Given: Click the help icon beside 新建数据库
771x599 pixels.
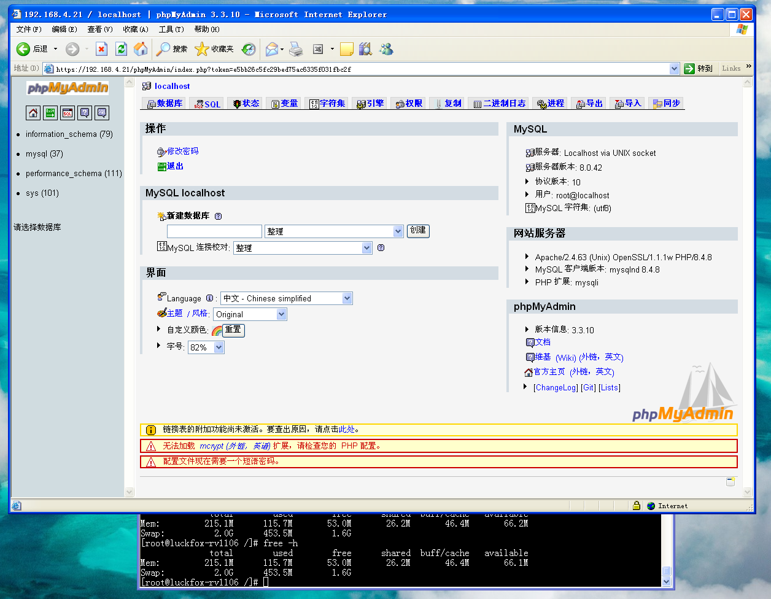Looking at the screenshot, I should pyautogui.click(x=218, y=216).
